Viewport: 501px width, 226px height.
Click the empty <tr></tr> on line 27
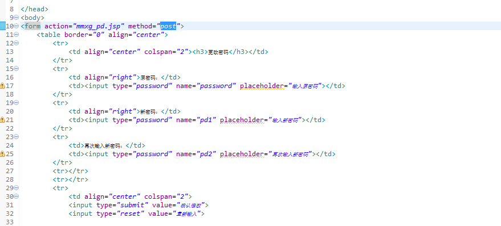70,171
